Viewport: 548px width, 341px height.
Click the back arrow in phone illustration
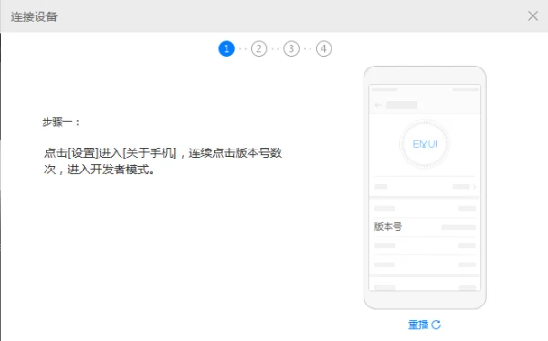coord(378,105)
